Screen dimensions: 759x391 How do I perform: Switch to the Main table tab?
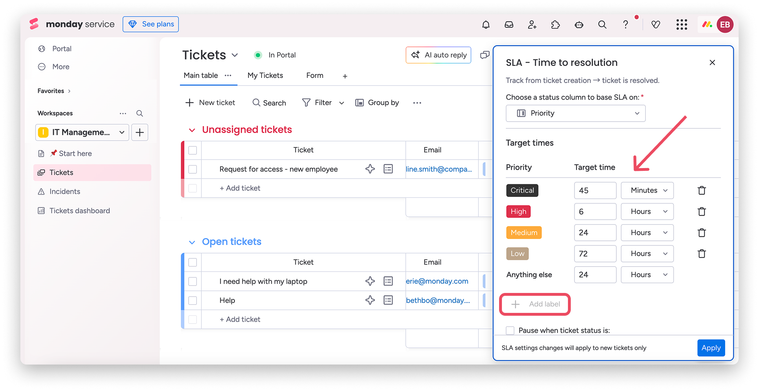click(201, 75)
